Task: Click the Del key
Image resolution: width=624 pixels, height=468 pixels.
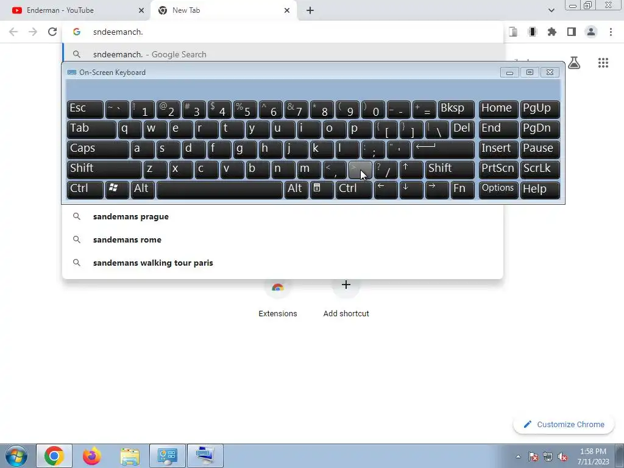Action: coord(463,129)
